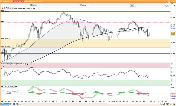
Task: Click the 11 024 (61,80%) Fibonacci label
Action: tap(5, 47)
